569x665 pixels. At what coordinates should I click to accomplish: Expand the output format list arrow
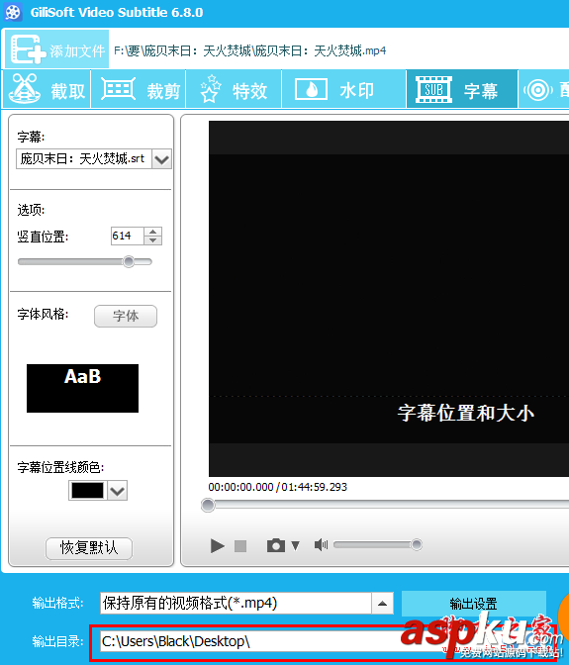click(x=382, y=603)
